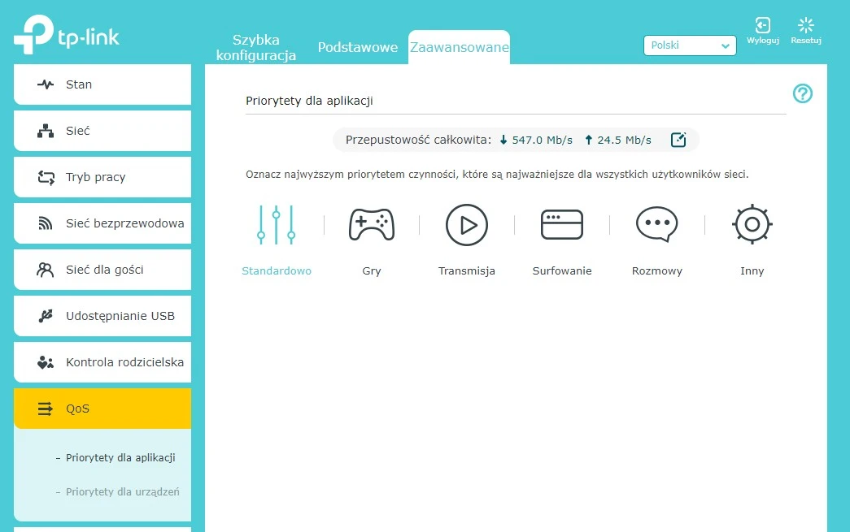Go to Priorytety dla aplikacji submenu
The image size is (850, 532).
[x=120, y=458]
